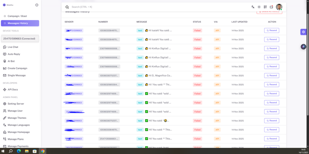This screenshot has height=154, width=309.
Task: Click the Delete All History button
Action: 269,12
